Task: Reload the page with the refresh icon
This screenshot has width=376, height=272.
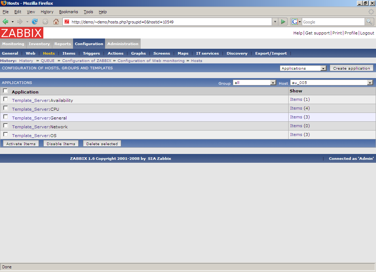Action: click(35, 22)
